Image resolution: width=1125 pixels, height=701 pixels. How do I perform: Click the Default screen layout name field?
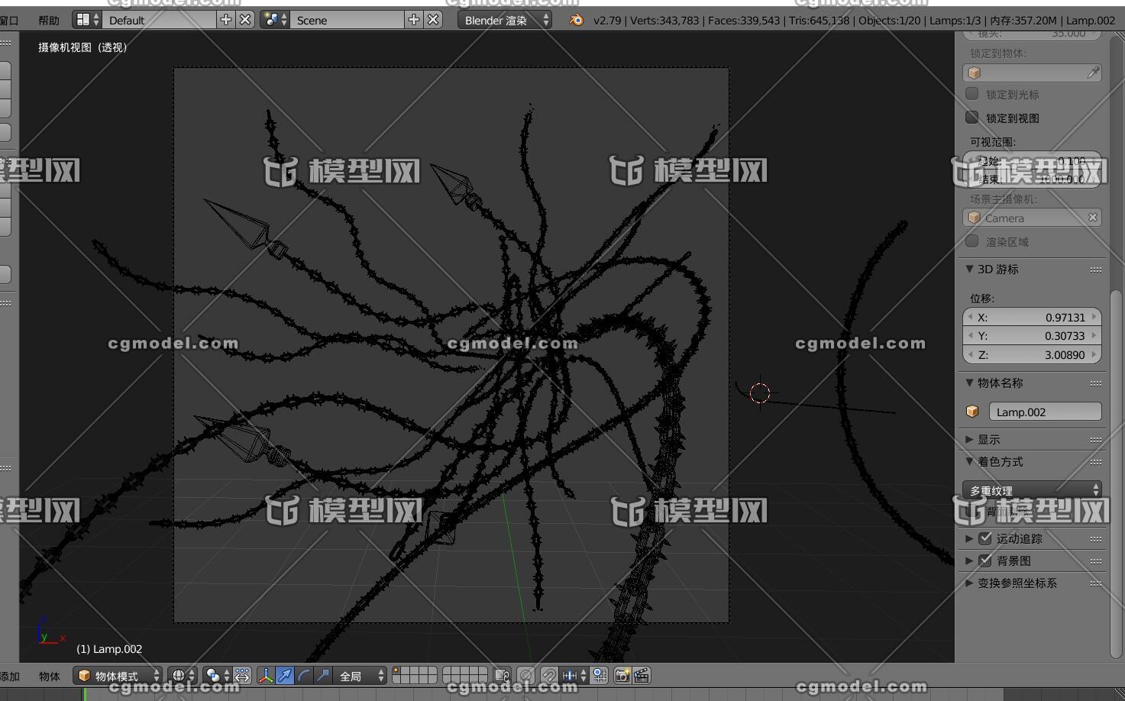(160, 20)
